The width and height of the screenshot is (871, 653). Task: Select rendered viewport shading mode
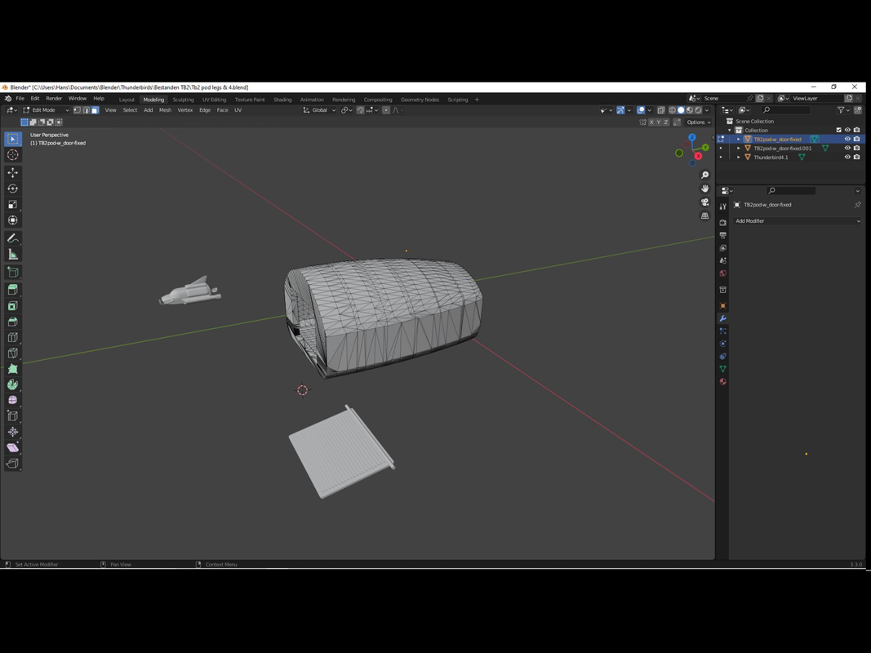pyautogui.click(x=699, y=110)
